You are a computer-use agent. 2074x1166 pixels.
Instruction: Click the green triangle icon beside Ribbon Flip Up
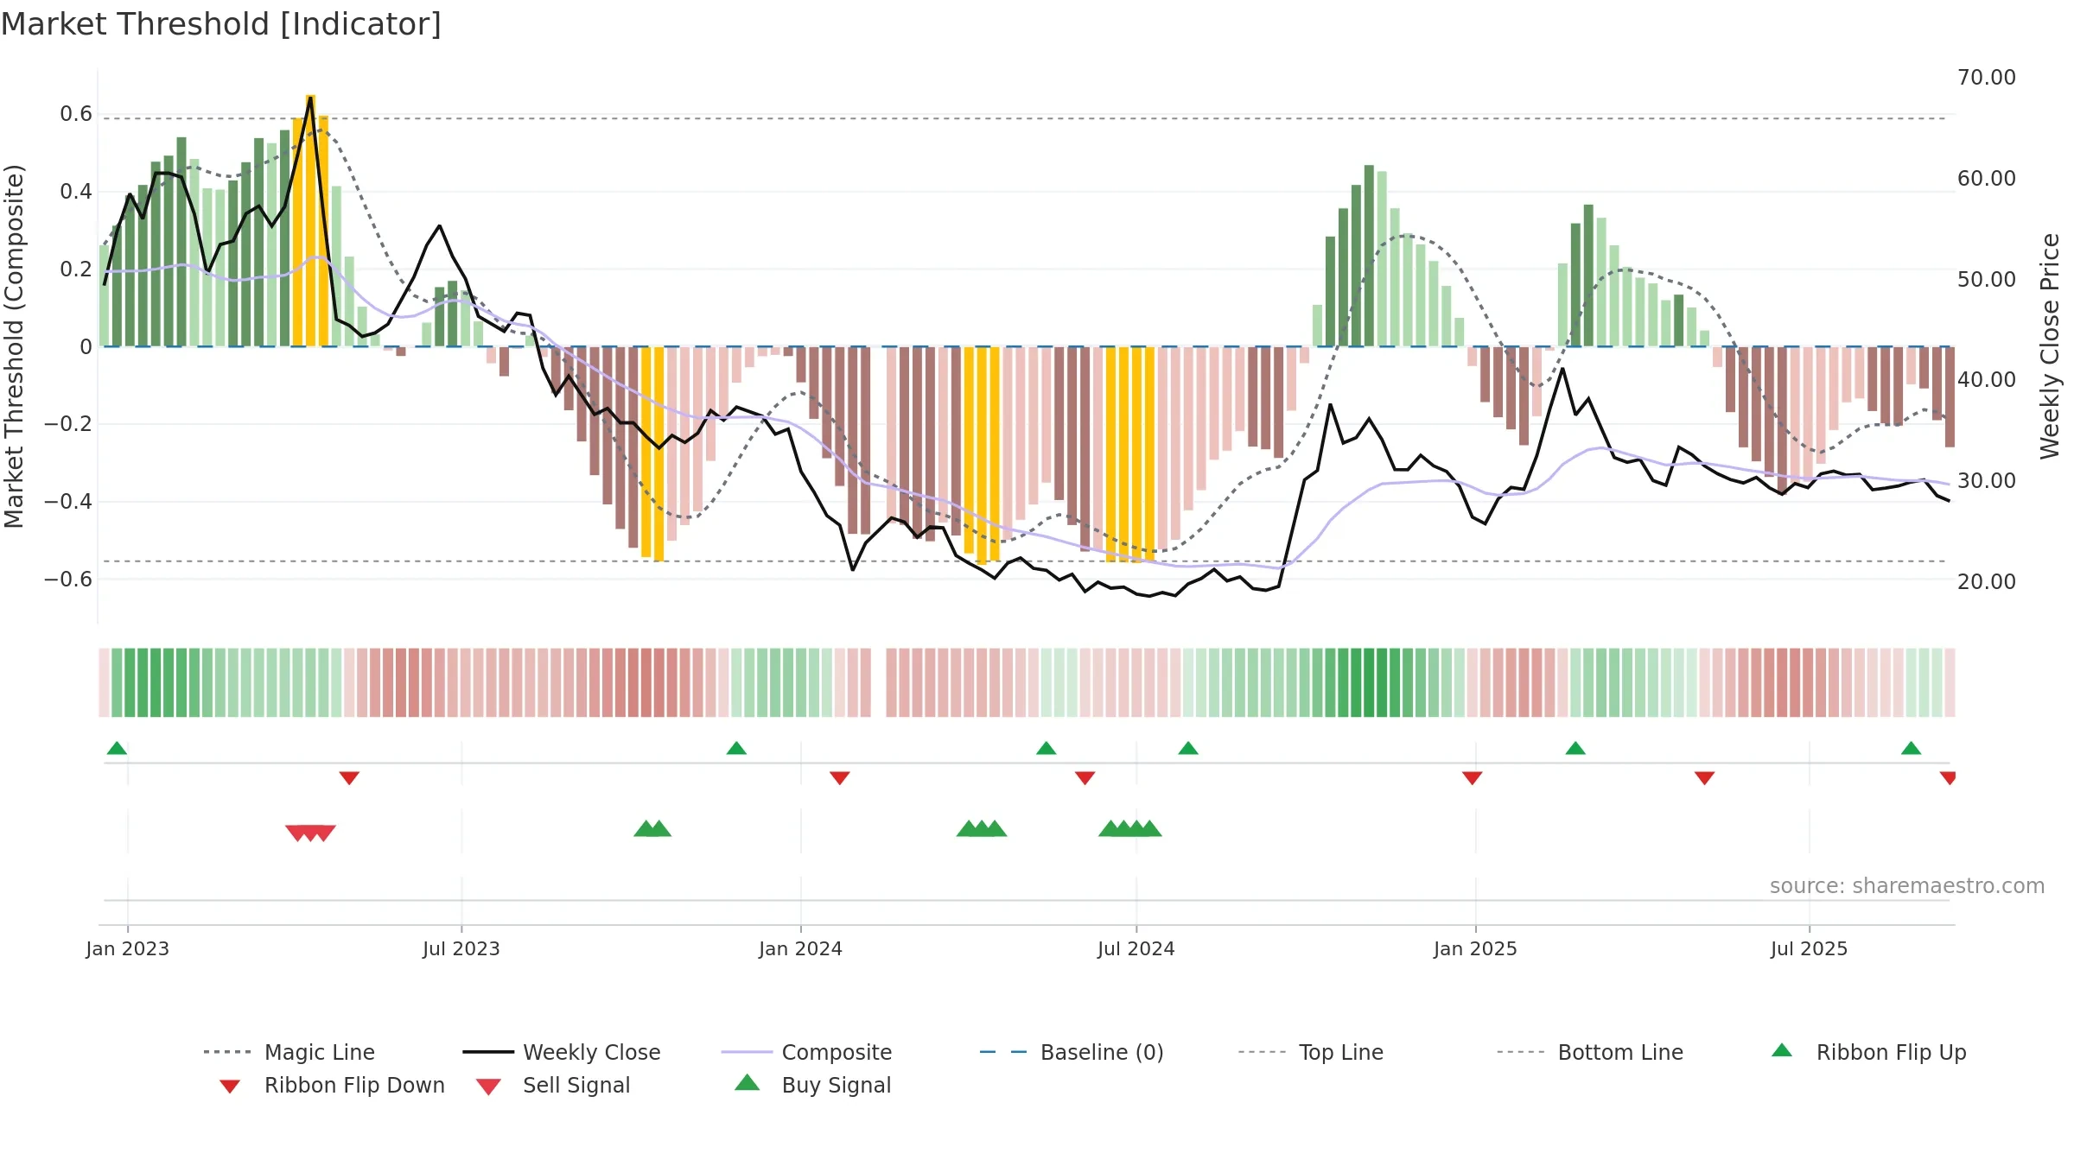click(x=1782, y=1050)
